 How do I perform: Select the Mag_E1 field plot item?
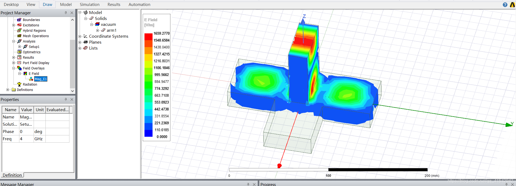coord(41,79)
